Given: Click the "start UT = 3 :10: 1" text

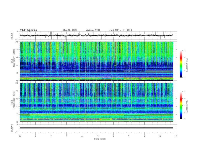Looking at the screenshot, I should (x=121, y=30).
